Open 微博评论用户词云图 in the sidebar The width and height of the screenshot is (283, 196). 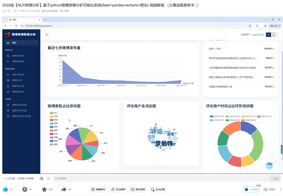coord(21,116)
